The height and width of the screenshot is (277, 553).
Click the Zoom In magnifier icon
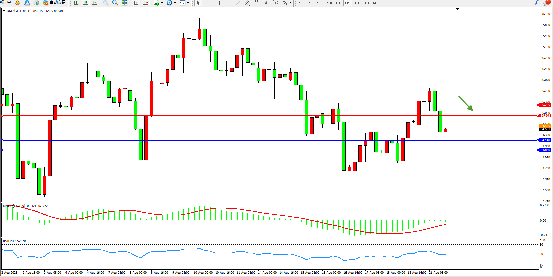tap(106, 3)
